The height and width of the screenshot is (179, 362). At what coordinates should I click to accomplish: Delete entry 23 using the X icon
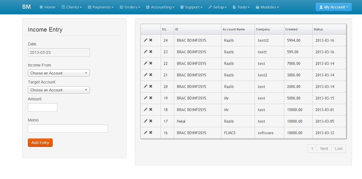click(x=151, y=52)
